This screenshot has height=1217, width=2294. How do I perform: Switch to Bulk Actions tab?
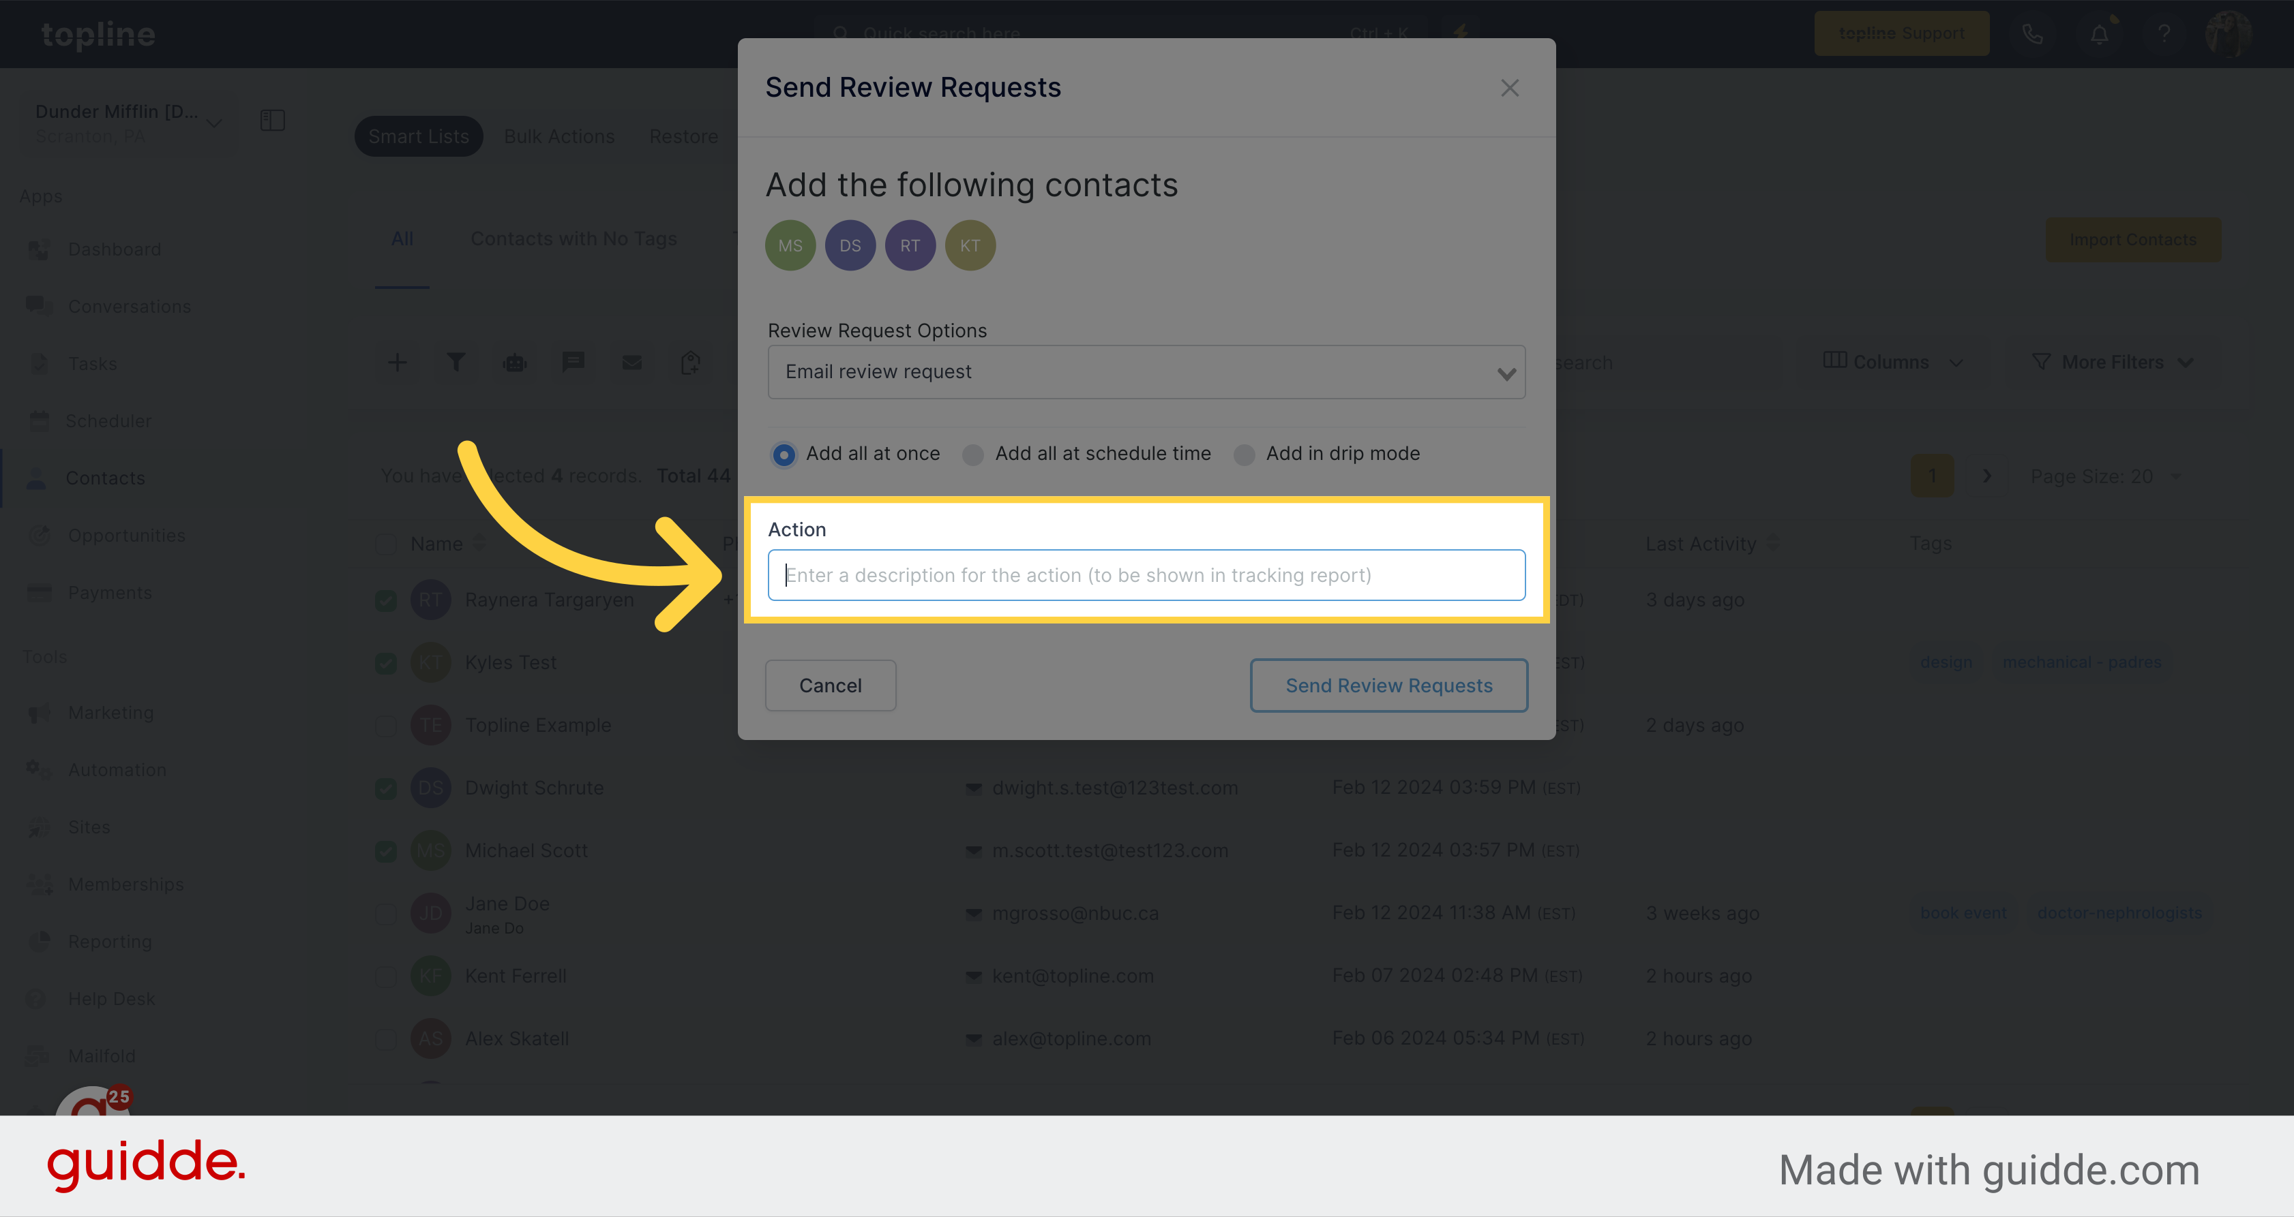pyautogui.click(x=559, y=136)
